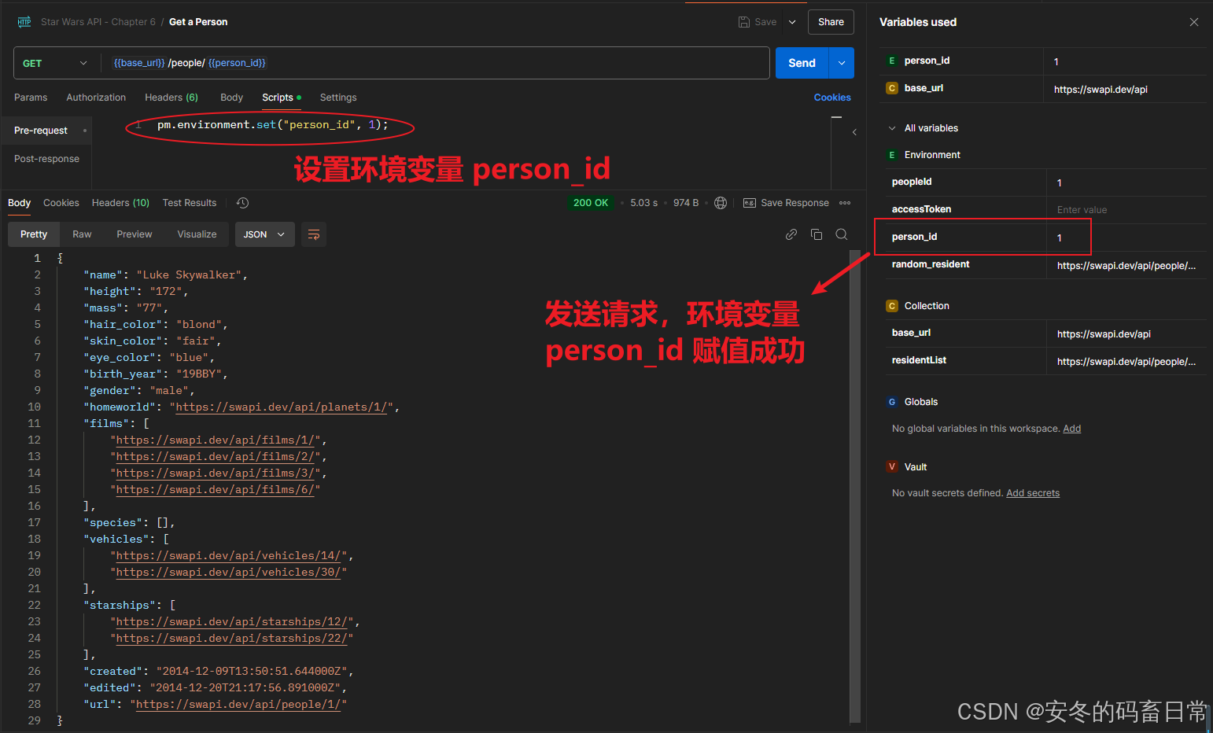Click the 200 OK status badge

click(x=591, y=203)
